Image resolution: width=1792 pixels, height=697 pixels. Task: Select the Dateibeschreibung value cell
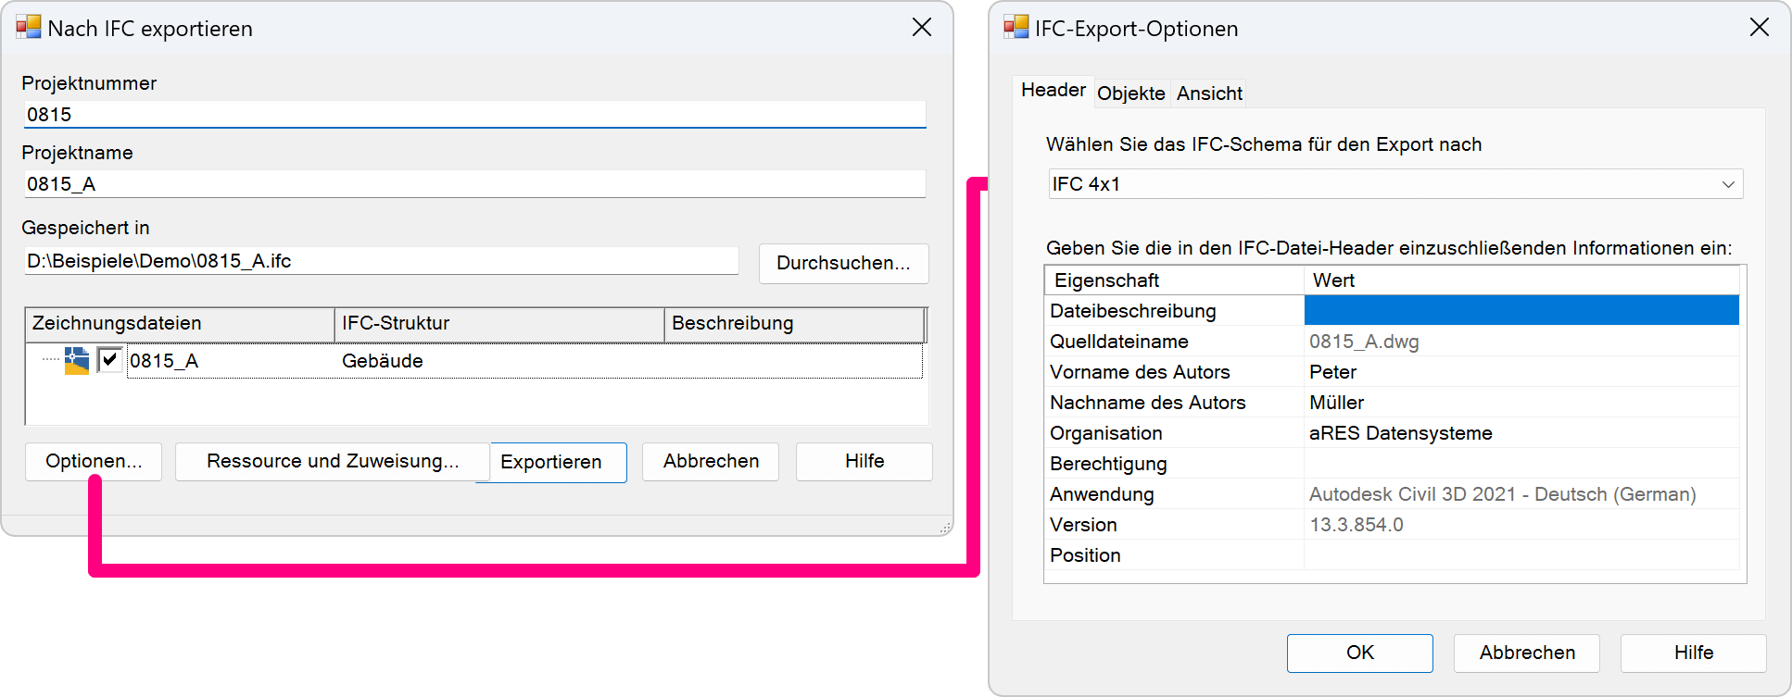[x=1521, y=311]
